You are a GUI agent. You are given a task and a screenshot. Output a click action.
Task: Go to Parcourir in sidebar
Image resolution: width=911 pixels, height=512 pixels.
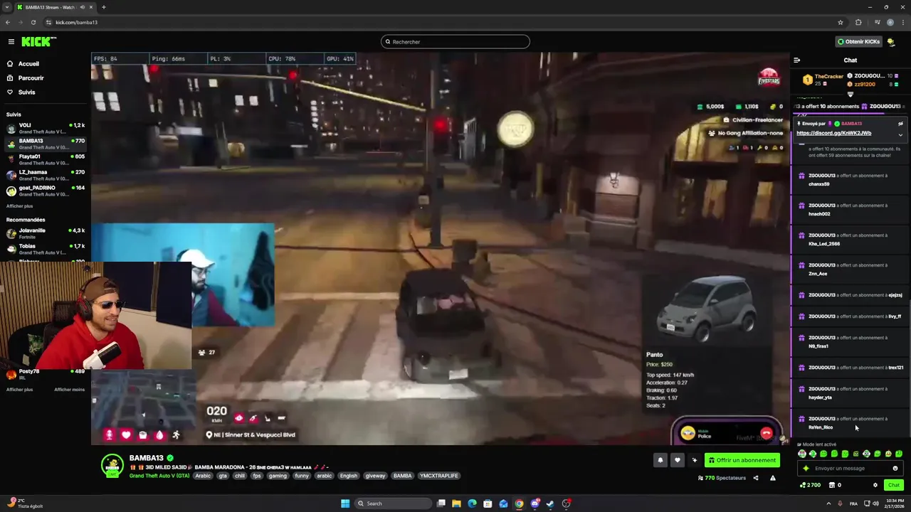click(31, 78)
